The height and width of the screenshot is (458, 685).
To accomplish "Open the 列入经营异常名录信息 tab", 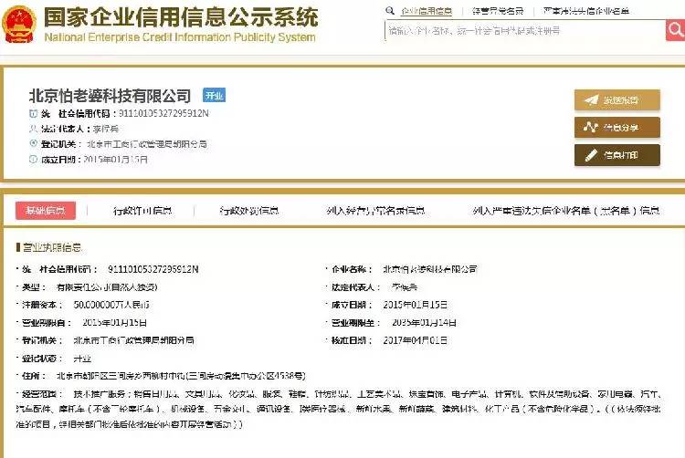I will pyautogui.click(x=375, y=211).
